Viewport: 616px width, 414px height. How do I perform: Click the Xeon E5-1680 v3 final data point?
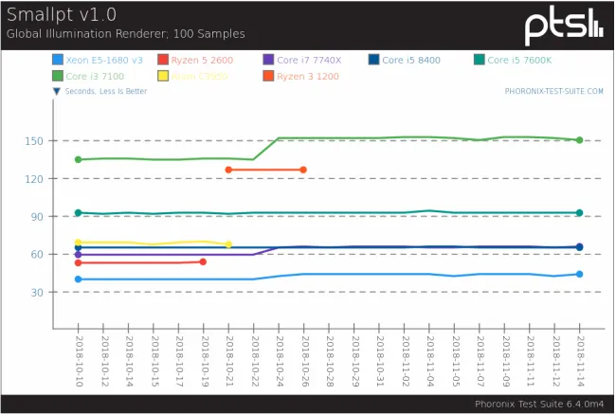pos(579,274)
